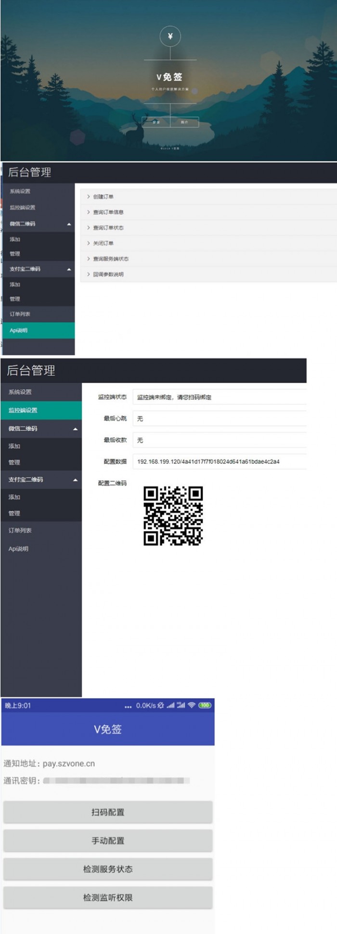This screenshot has width=337, height=934.
Task: Collapse 微信二维码 group in QR-code admin sidebar
Action: click(41, 429)
